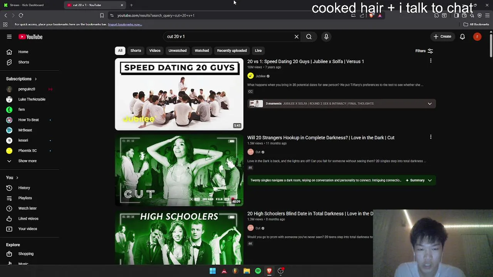Select the Unwatched filter chip
This screenshot has height=277, width=493.
pyautogui.click(x=178, y=50)
